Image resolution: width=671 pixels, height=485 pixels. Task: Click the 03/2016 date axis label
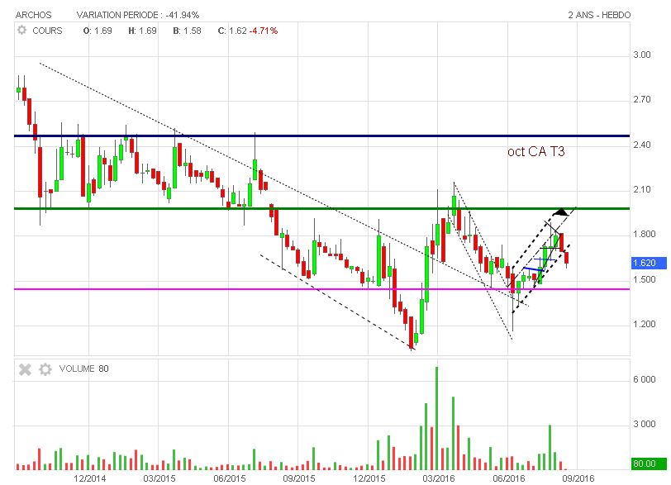(x=438, y=478)
